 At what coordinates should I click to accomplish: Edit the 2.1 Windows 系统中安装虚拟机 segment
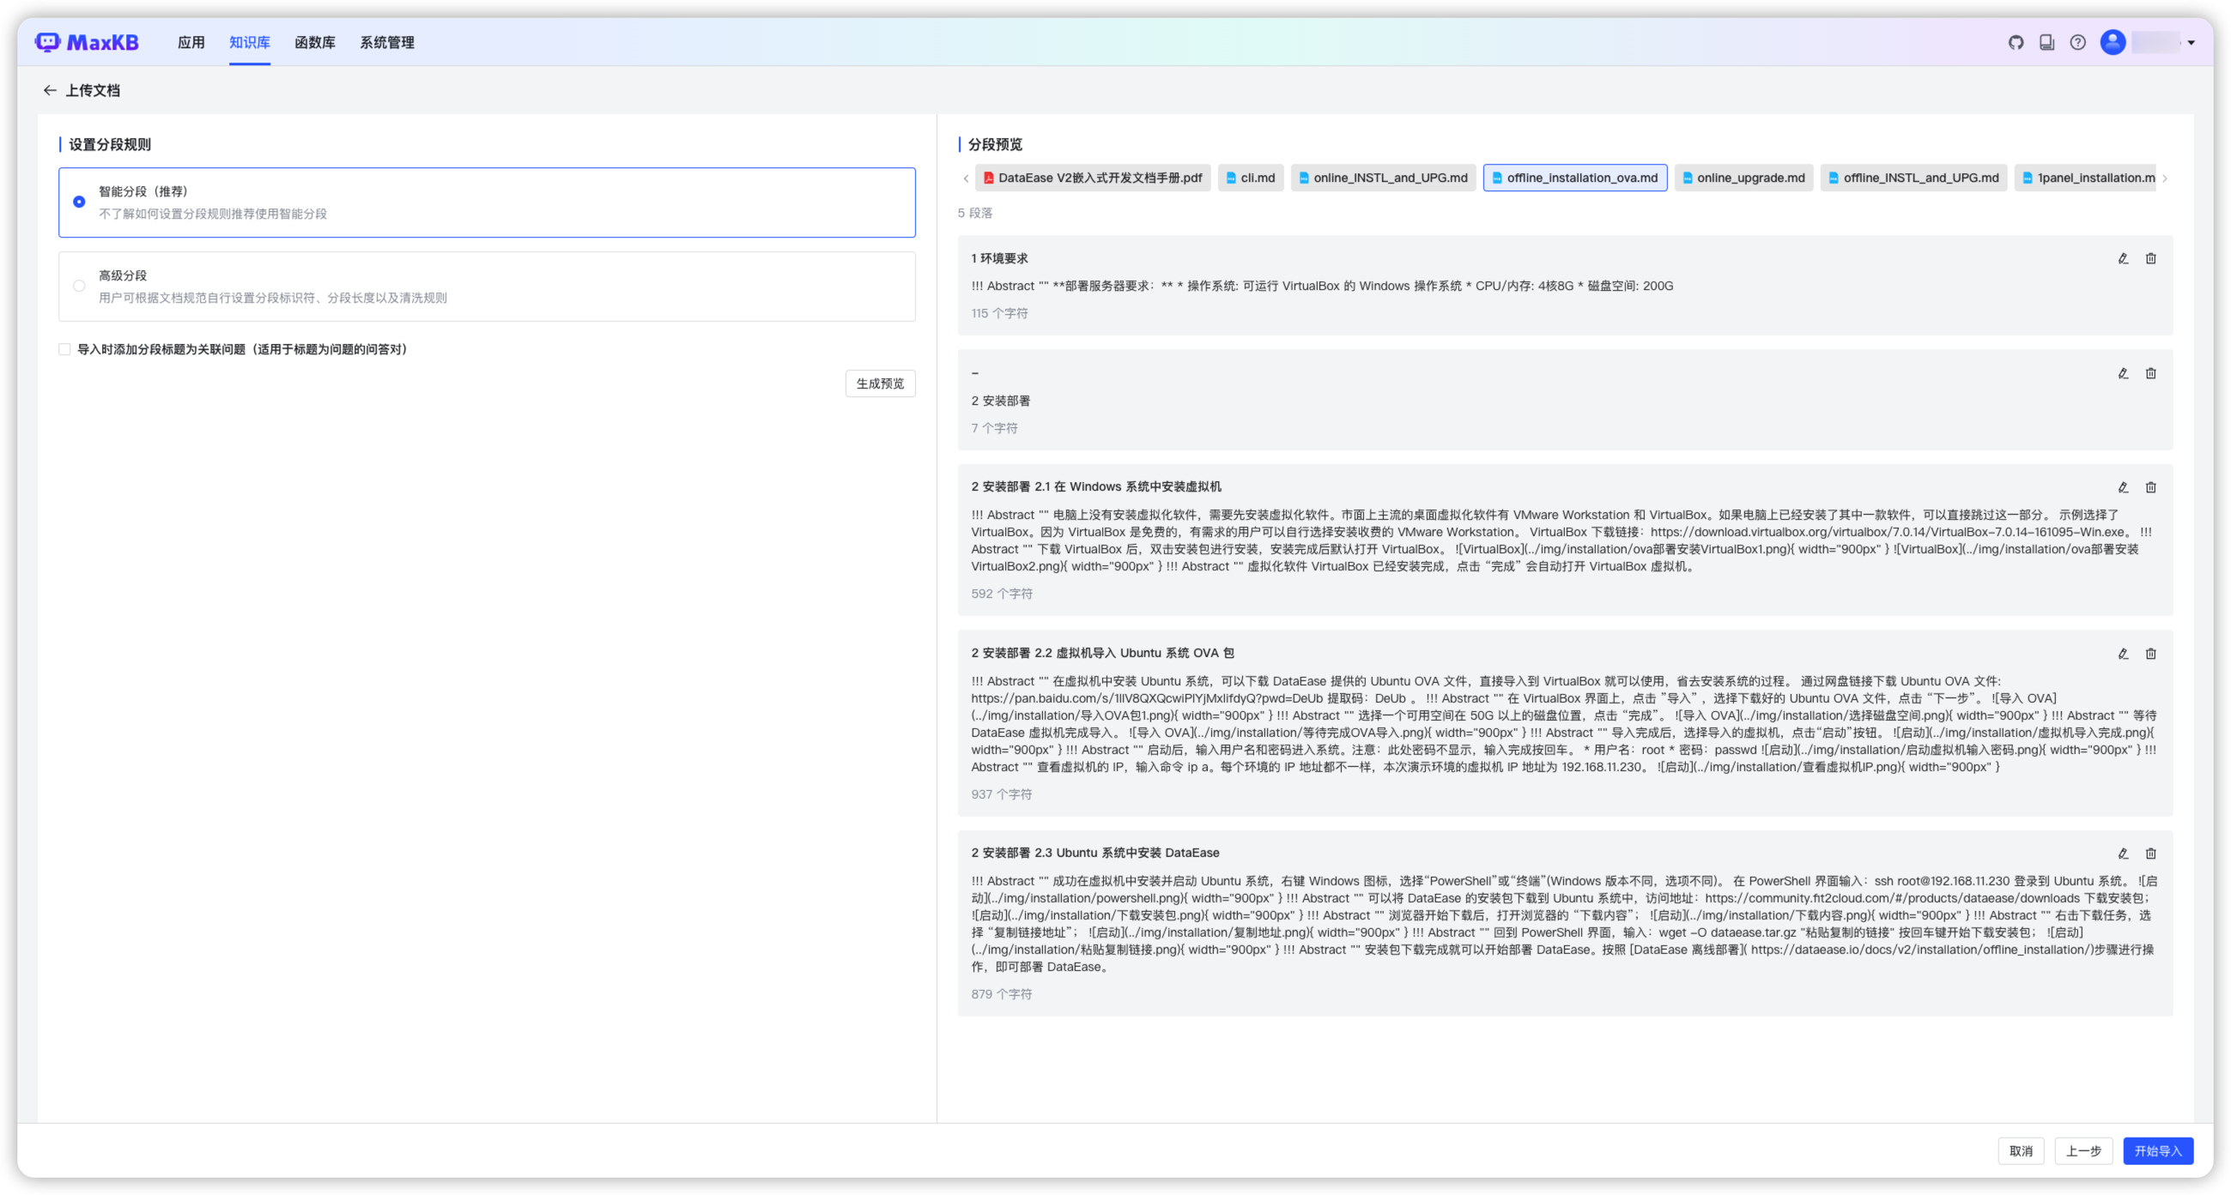tap(2123, 487)
